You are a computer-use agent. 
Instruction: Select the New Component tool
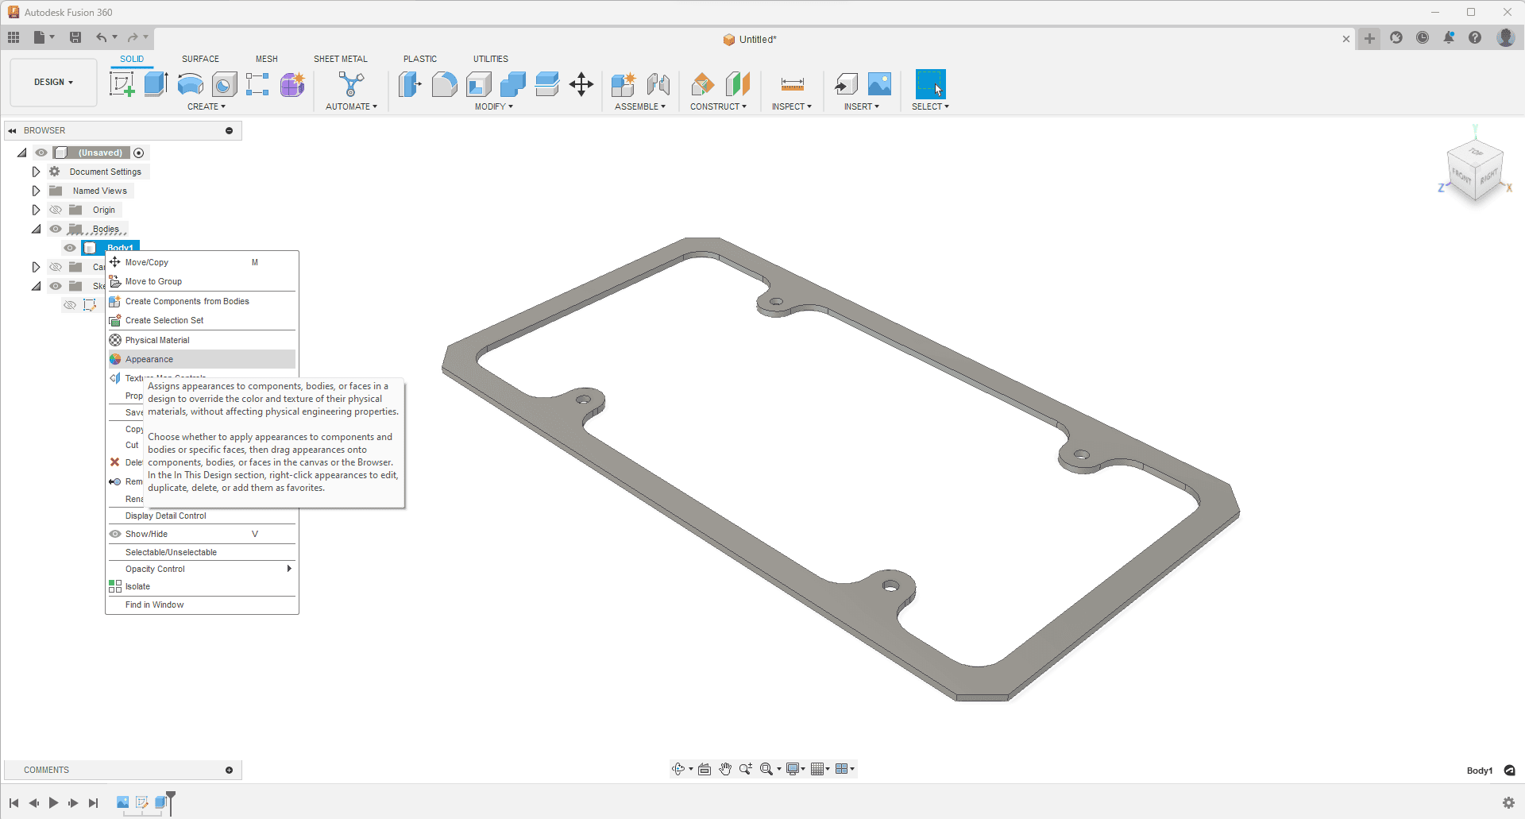click(x=624, y=84)
